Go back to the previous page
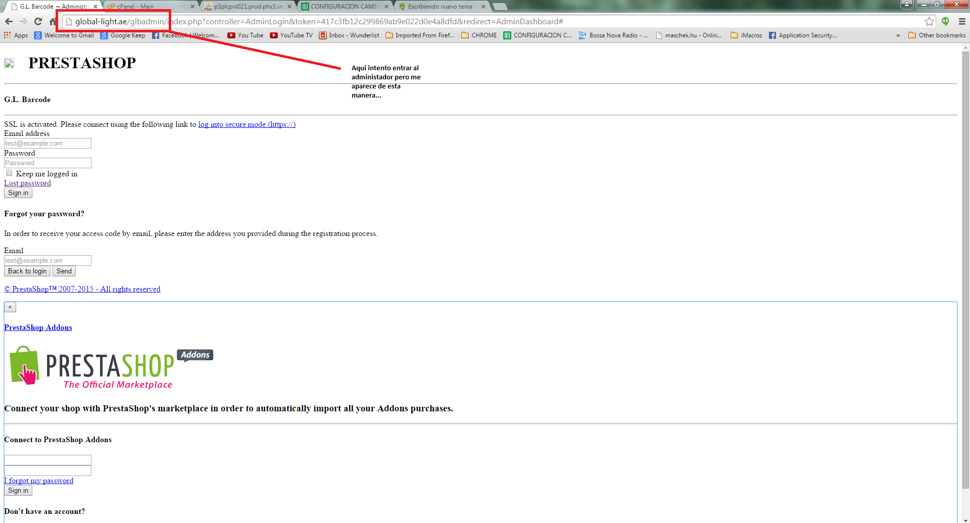The width and height of the screenshot is (970, 523). click(9, 21)
